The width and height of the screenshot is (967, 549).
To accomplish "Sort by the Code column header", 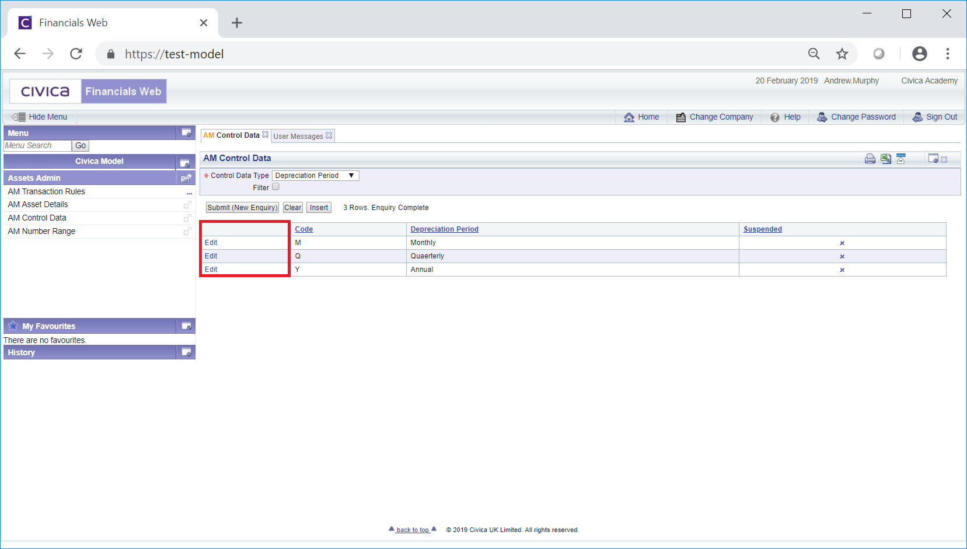I will 304,229.
